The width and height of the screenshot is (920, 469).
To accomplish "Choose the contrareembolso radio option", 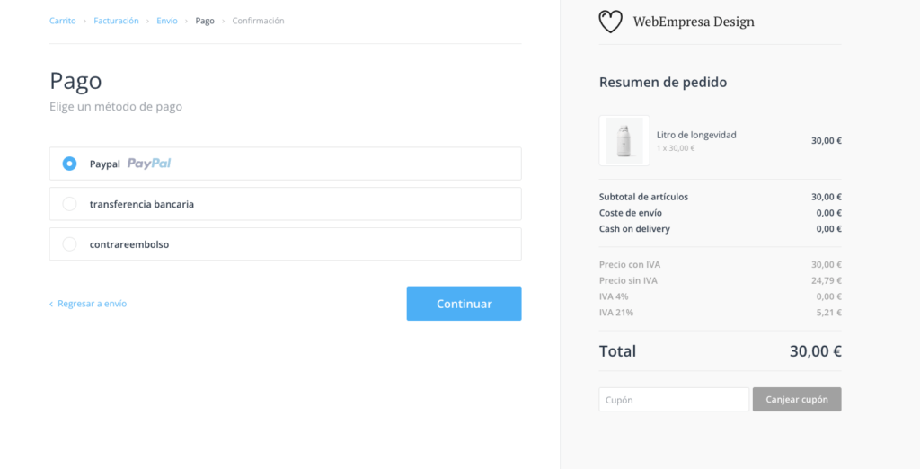I will point(69,244).
